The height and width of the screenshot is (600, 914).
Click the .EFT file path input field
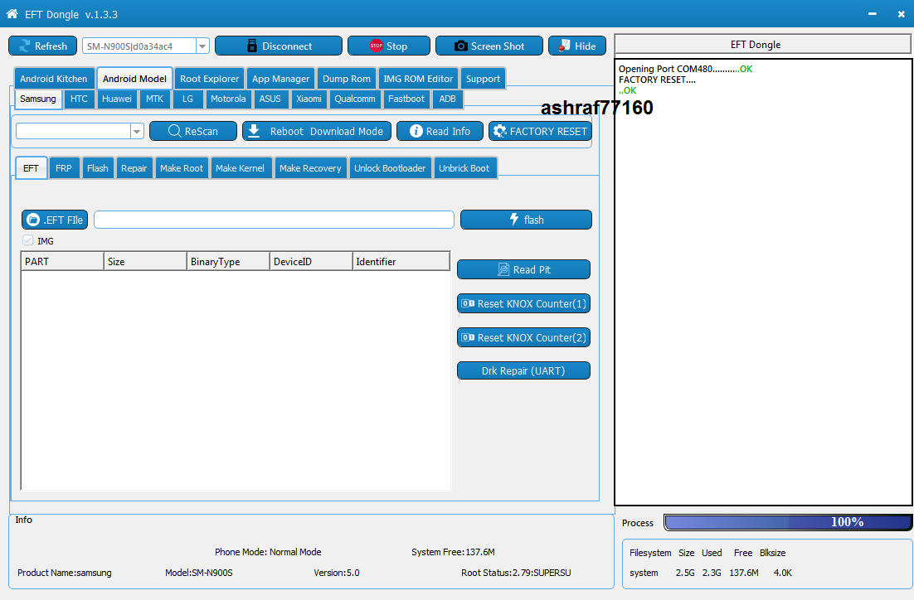tap(274, 220)
